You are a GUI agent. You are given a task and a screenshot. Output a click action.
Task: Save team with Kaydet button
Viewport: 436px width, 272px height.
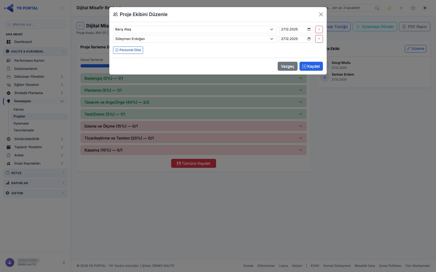311,66
